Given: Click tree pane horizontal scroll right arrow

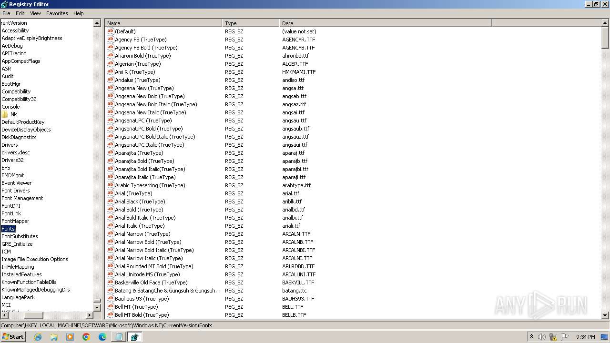Looking at the screenshot, I should click(x=90, y=315).
